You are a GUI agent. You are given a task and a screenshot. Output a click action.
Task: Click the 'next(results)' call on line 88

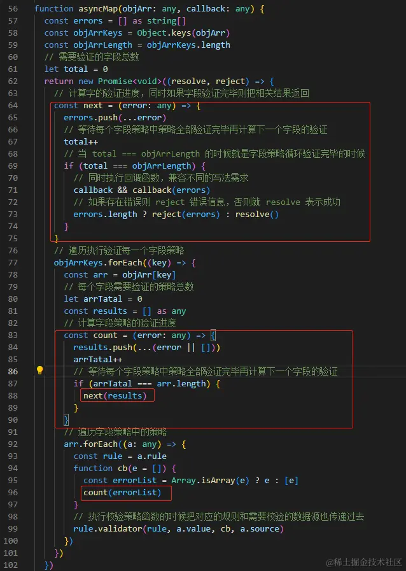point(115,395)
